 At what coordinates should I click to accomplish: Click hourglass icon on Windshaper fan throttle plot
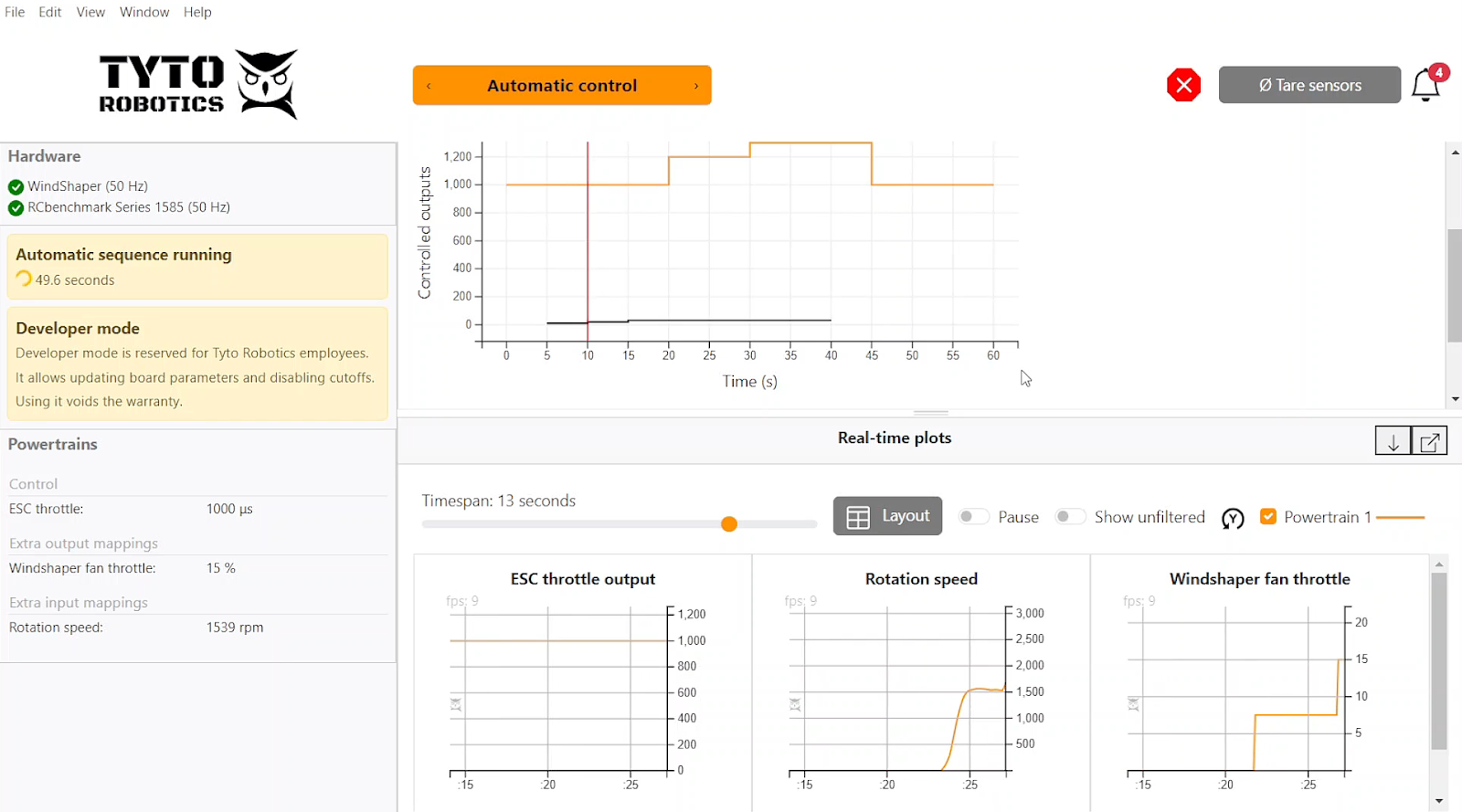[x=1133, y=704]
